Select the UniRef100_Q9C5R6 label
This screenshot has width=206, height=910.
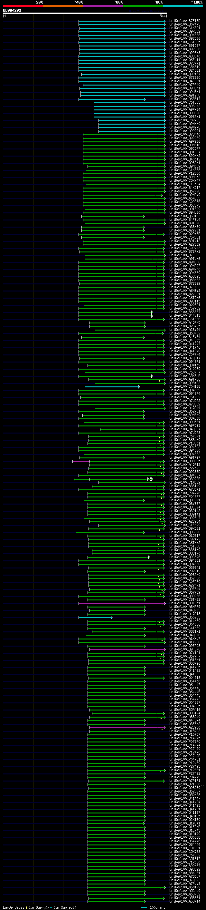click(184, 557)
